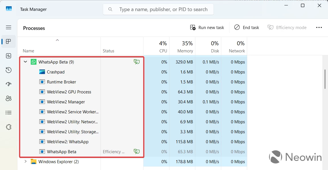
Task: Open App history from sidebar
Action: coord(9,70)
